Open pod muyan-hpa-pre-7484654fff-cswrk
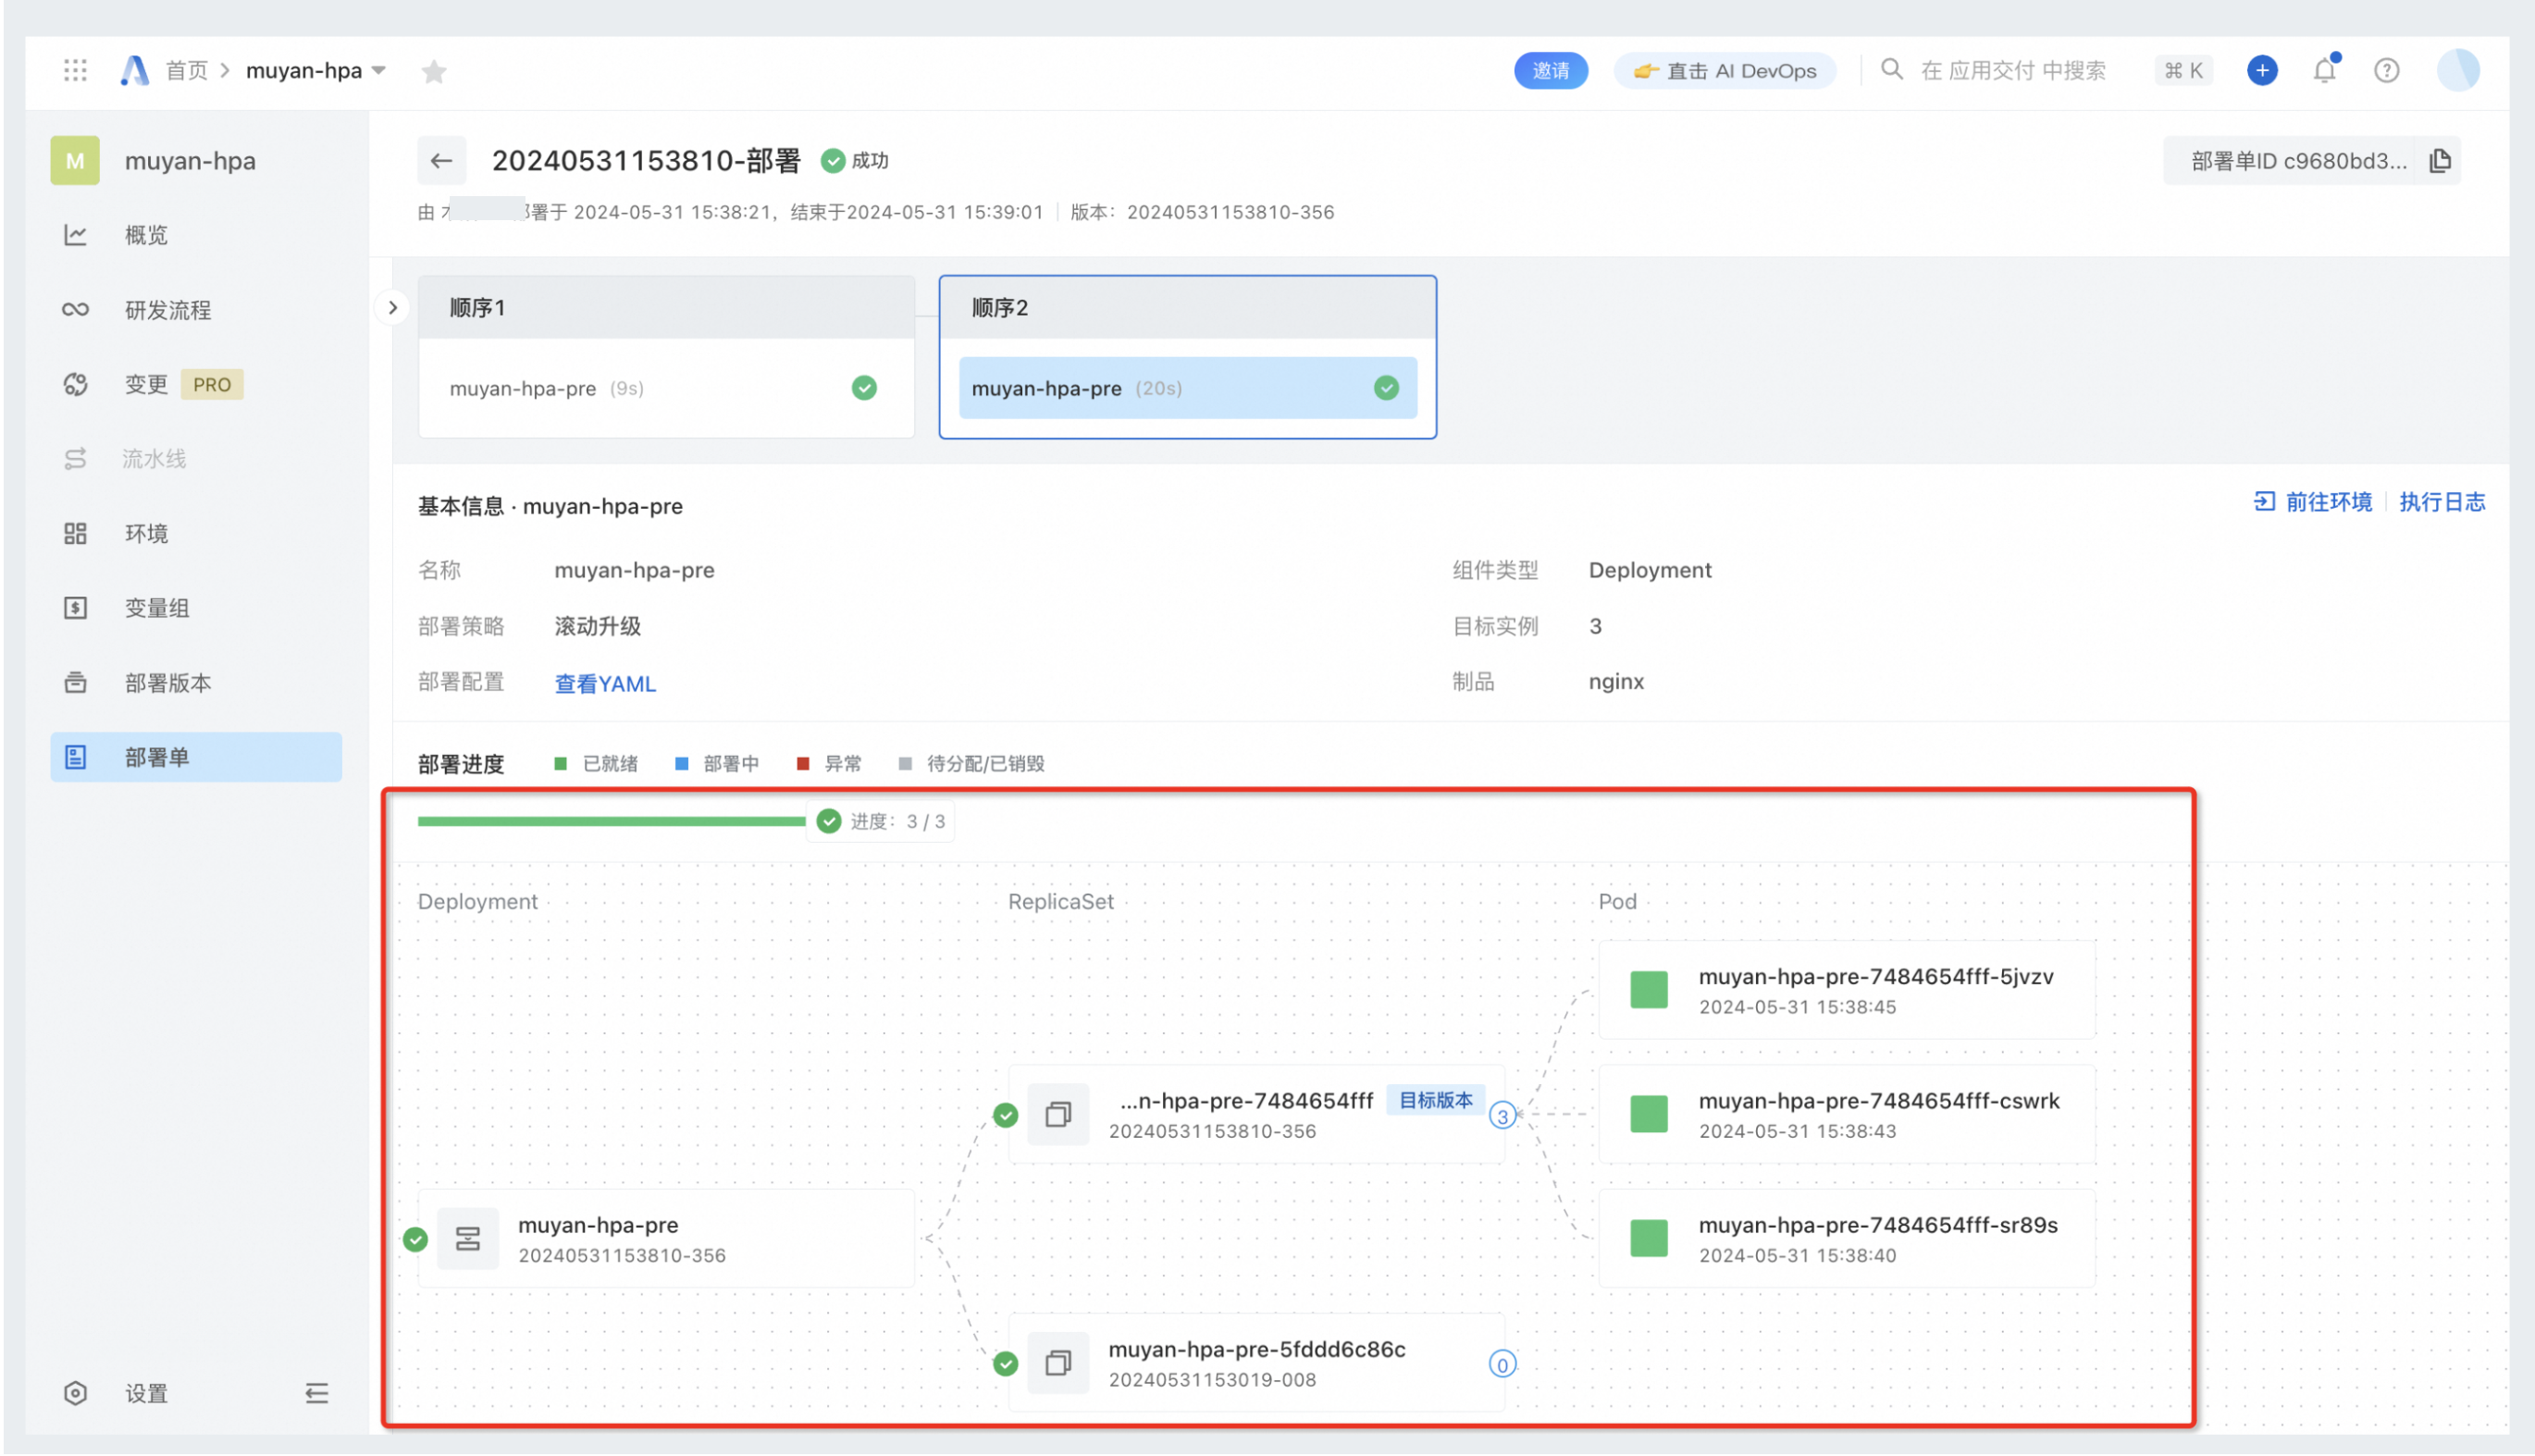Viewport: 2535px width, 1456px height. click(1846, 1115)
